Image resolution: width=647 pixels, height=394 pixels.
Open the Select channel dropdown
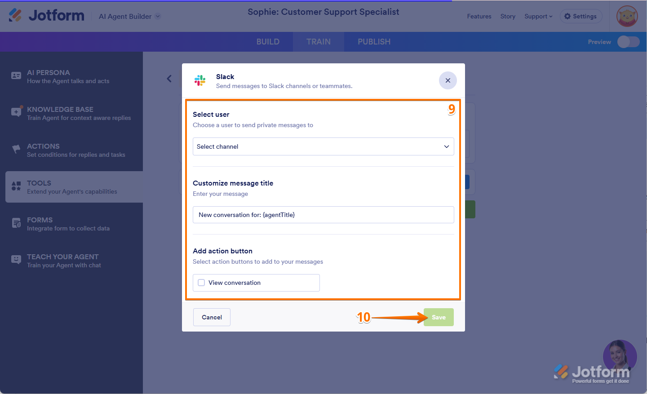tap(323, 146)
